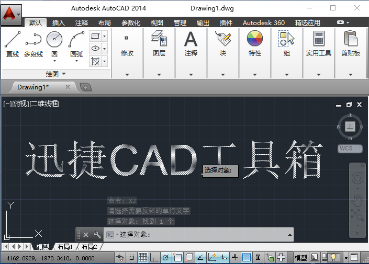Screen dimensions: 369x264
Task: Toggle Transparency display in status bar
Action: tap(247, 258)
